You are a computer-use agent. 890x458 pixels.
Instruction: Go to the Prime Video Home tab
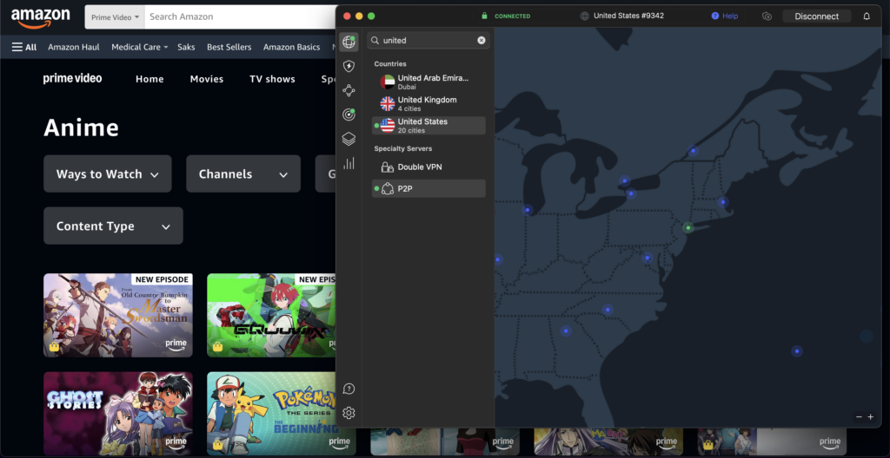pyautogui.click(x=149, y=79)
